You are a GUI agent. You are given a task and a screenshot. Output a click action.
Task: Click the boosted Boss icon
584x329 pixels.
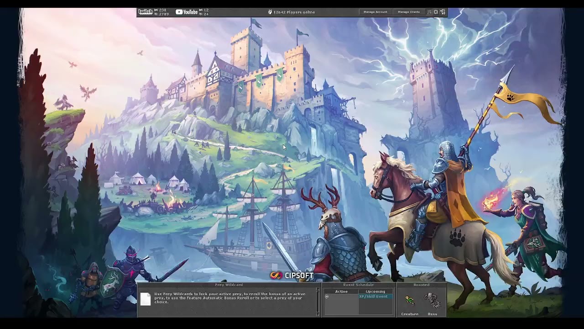(433, 301)
